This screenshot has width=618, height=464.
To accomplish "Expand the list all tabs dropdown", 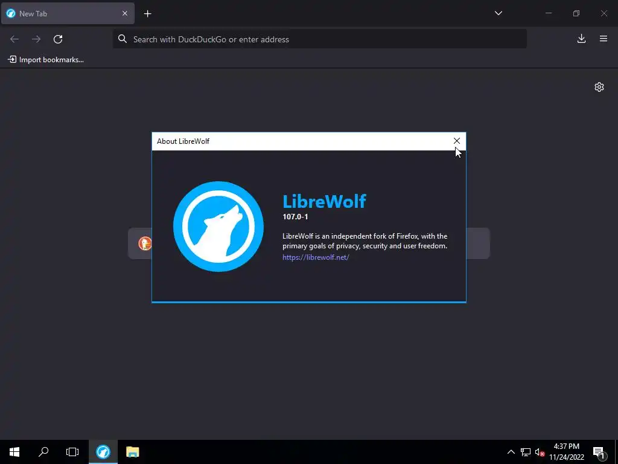I will click(x=498, y=13).
